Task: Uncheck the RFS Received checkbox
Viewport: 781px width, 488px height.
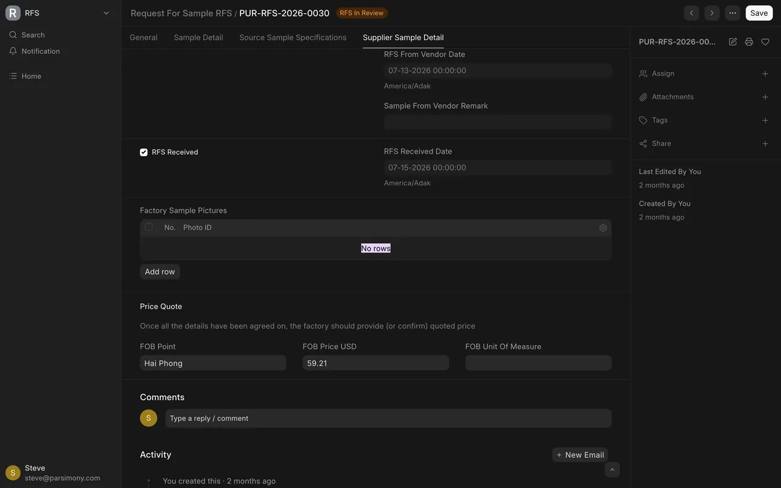Action: tap(144, 152)
